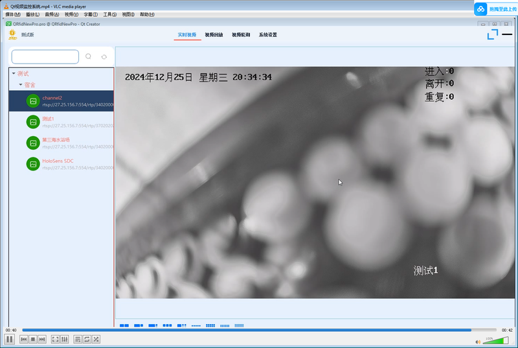
Task: Skip to the previous media item
Action: [x=23, y=339]
